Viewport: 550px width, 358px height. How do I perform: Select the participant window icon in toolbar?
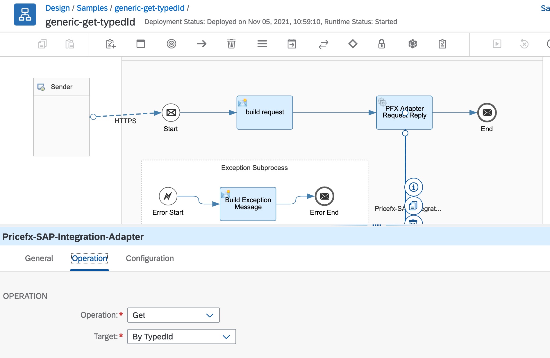(x=141, y=44)
